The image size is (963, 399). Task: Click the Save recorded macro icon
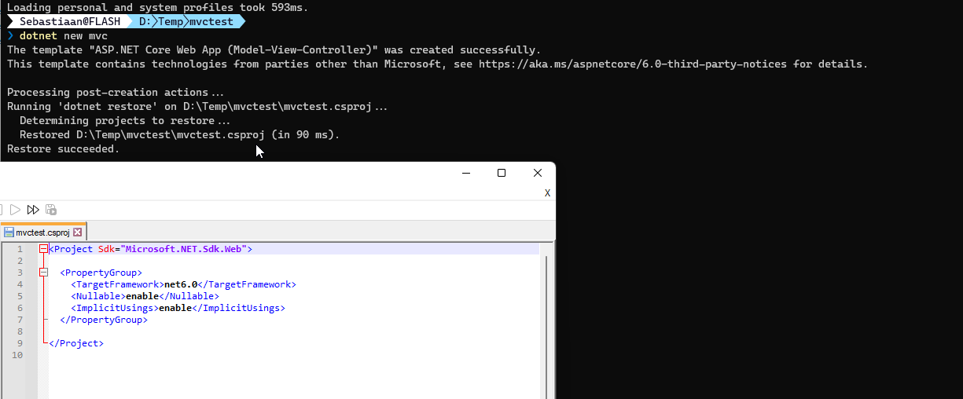tap(51, 210)
